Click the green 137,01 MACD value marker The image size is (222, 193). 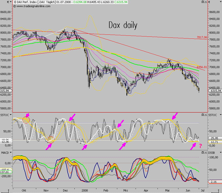(6, 172)
